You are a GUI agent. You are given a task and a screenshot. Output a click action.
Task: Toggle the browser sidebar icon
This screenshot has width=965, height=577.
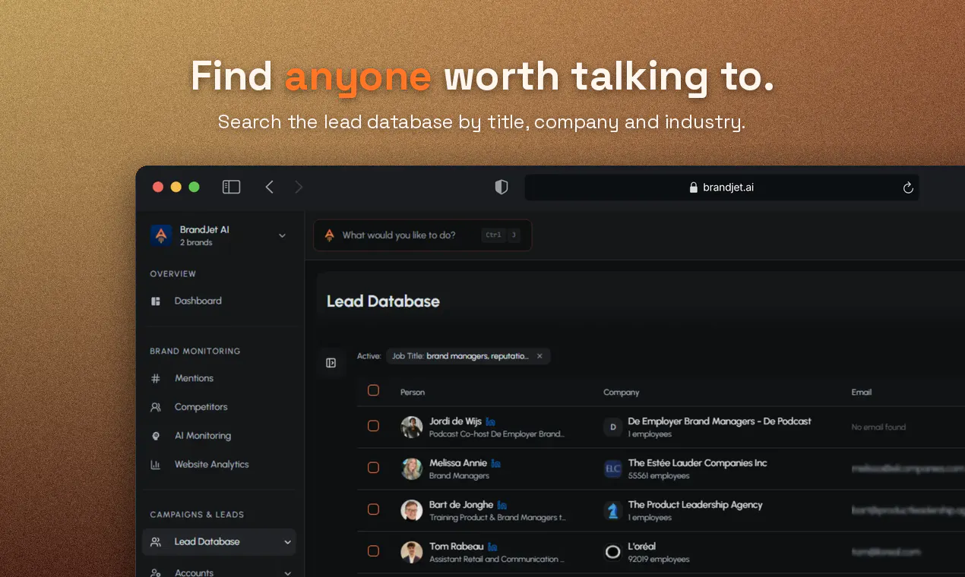[x=231, y=187]
